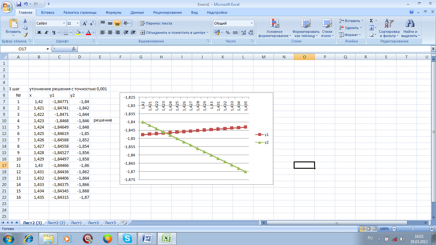This screenshot has height=245, width=436.
Task: Open Skype from taskbar
Action: [x=127, y=239]
